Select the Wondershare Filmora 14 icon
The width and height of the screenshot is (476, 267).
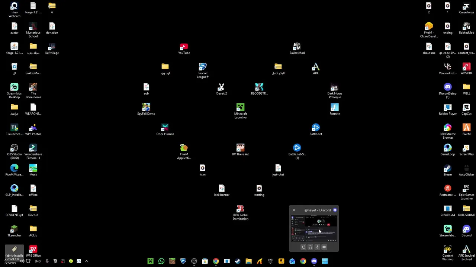click(x=33, y=152)
